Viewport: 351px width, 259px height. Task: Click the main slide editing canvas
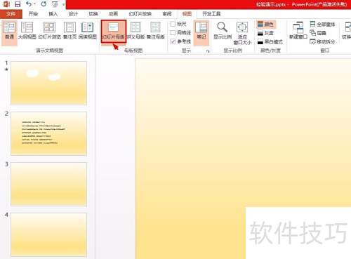(243, 159)
